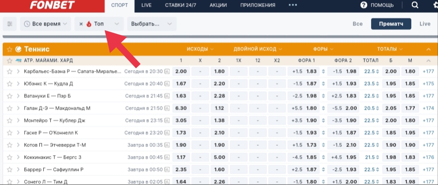
Task: Click the stats icon for Юбэнкс К match
Action: [x=167, y=84]
